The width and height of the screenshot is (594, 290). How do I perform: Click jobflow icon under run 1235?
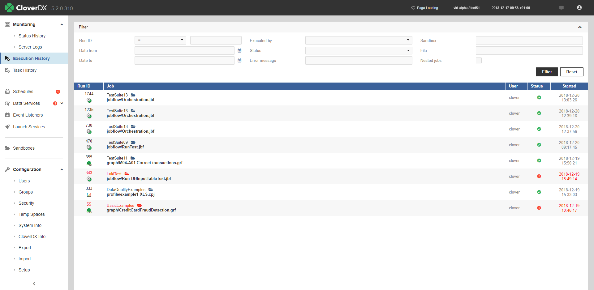pyautogui.click(x=89, y=116)
